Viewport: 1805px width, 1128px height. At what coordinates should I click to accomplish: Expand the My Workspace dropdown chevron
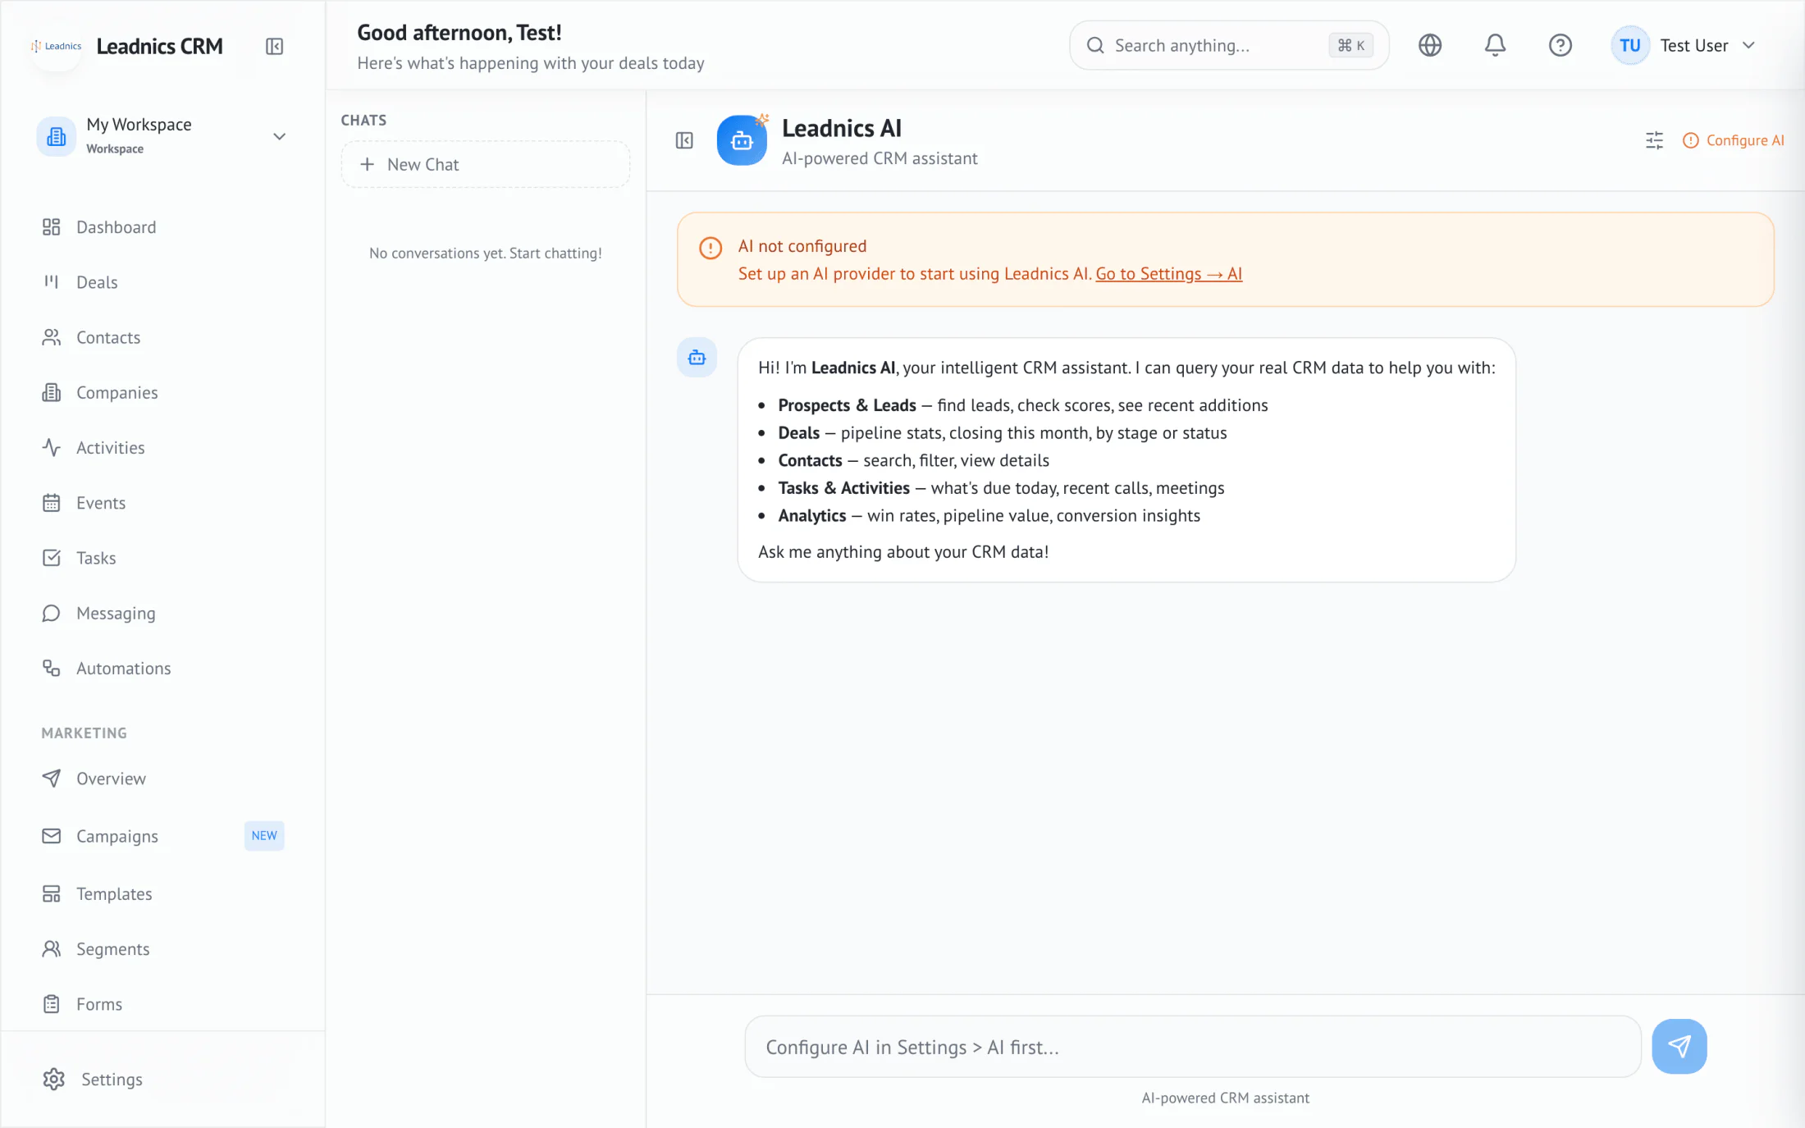click(x=279, y=136)
